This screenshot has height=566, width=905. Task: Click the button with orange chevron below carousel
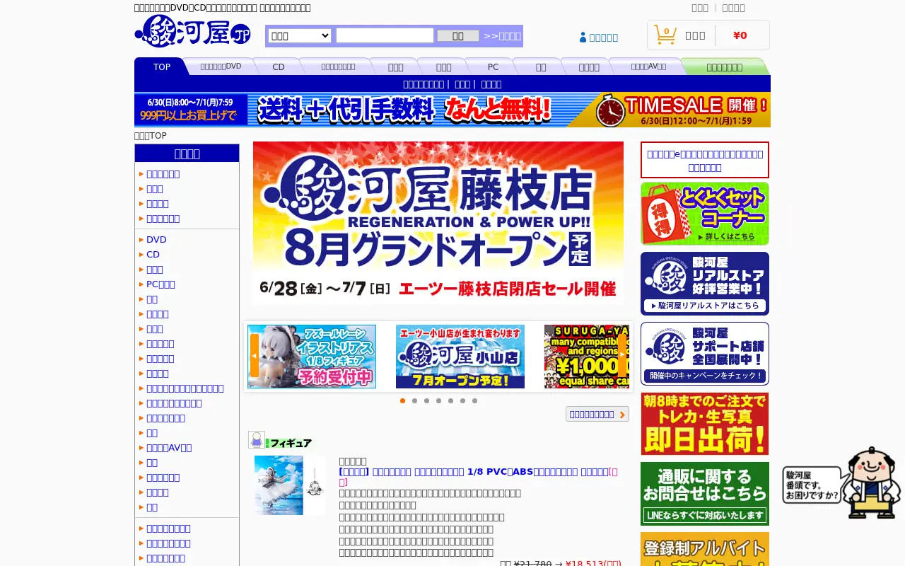pos(597,414)
